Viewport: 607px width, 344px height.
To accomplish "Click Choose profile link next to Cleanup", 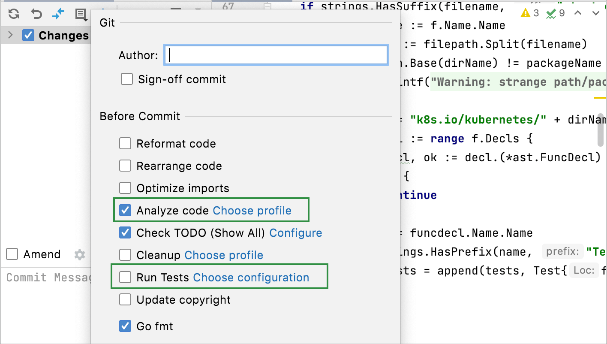I will (x=224, y=255).
